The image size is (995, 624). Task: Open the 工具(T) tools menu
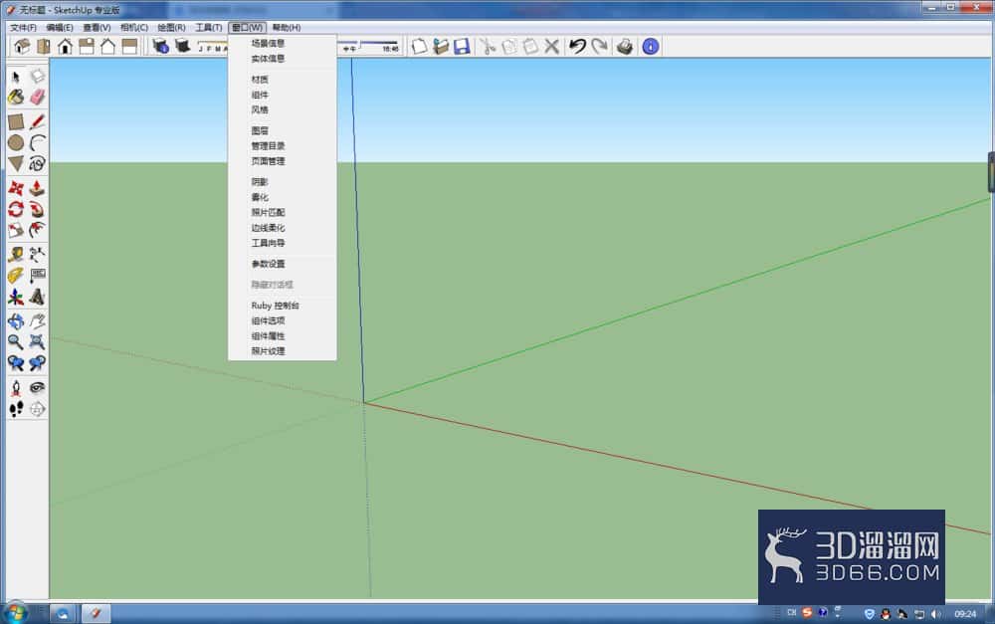click(208, 27)
